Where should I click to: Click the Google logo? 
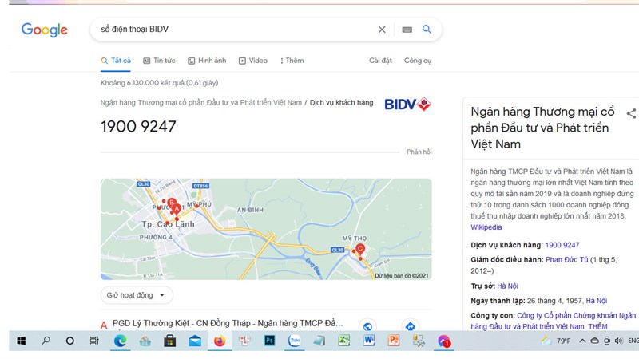click(45, 30)
